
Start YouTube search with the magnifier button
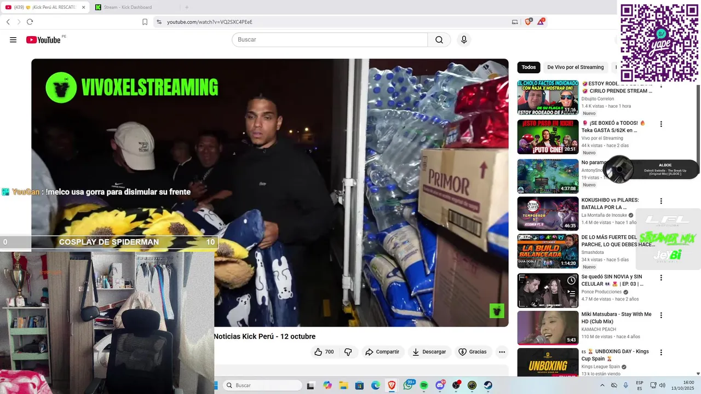(x=439, y=40)
